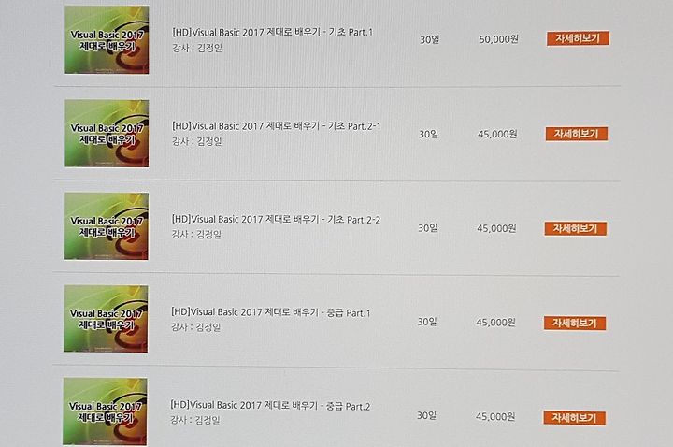Open thumbnail of 기초 Part.2-1 course
Image resolution: width=673 pixels, height=447 pixels.
tap(107, 134)
